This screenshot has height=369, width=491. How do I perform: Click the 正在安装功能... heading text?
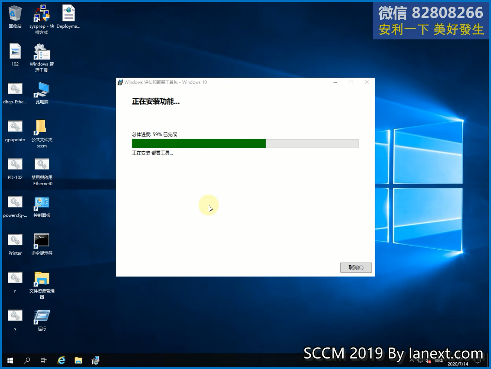[x=156, y=102]
